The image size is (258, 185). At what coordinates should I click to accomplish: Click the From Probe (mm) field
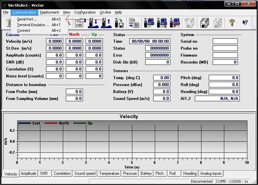coord(74,92)
